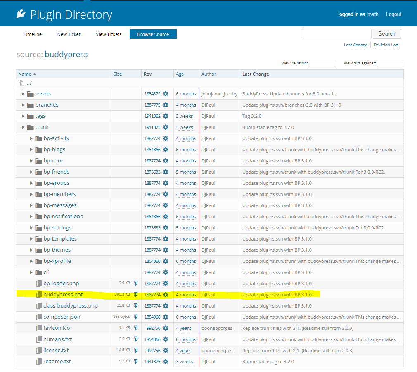Click the Plugin Directory plug logo icon

[21, 14]
